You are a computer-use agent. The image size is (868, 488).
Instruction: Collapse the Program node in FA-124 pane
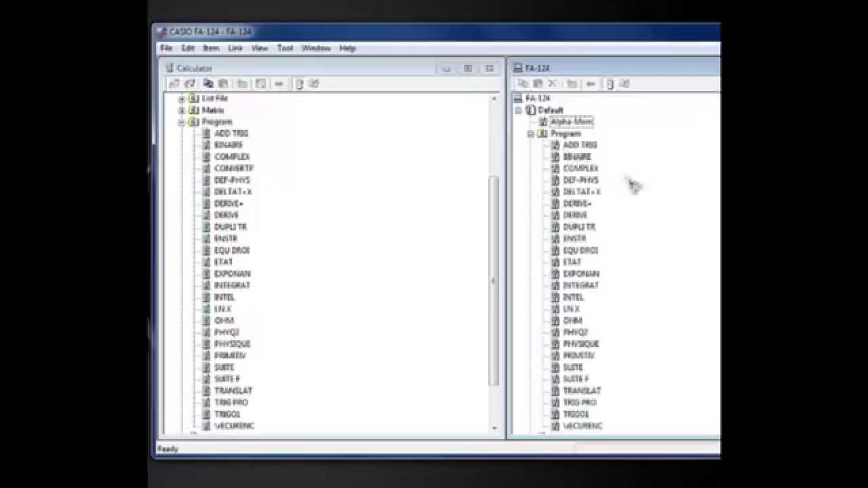531,134
